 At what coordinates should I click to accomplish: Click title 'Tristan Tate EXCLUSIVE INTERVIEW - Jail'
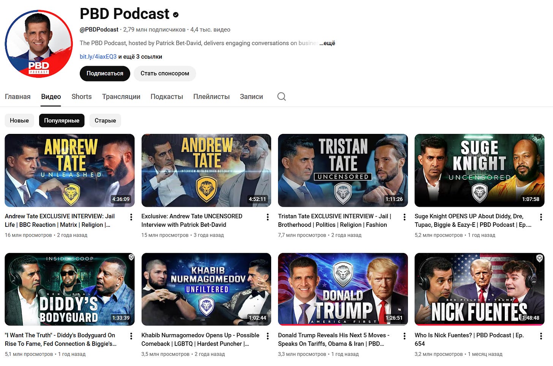pos(335,220)
